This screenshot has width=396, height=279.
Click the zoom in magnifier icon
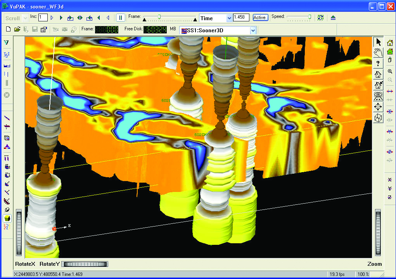(390, 72)
